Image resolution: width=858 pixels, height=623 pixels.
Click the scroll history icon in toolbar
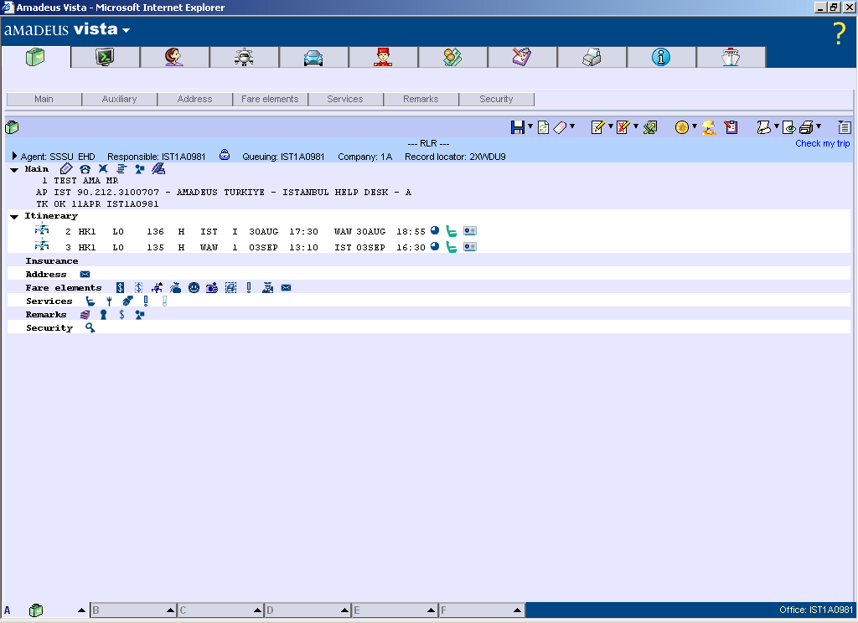pos(764,127)
